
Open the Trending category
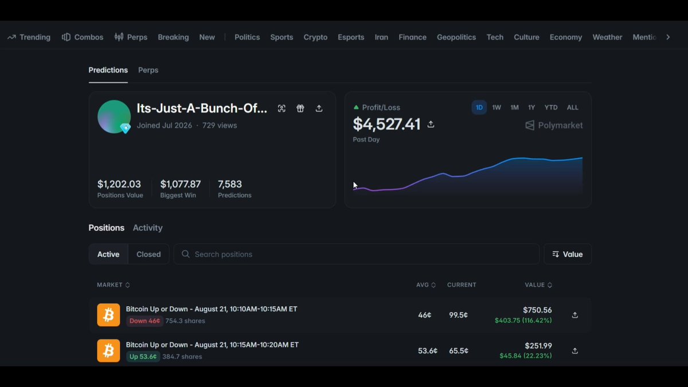pyautogui.click(x=29, y=37)
